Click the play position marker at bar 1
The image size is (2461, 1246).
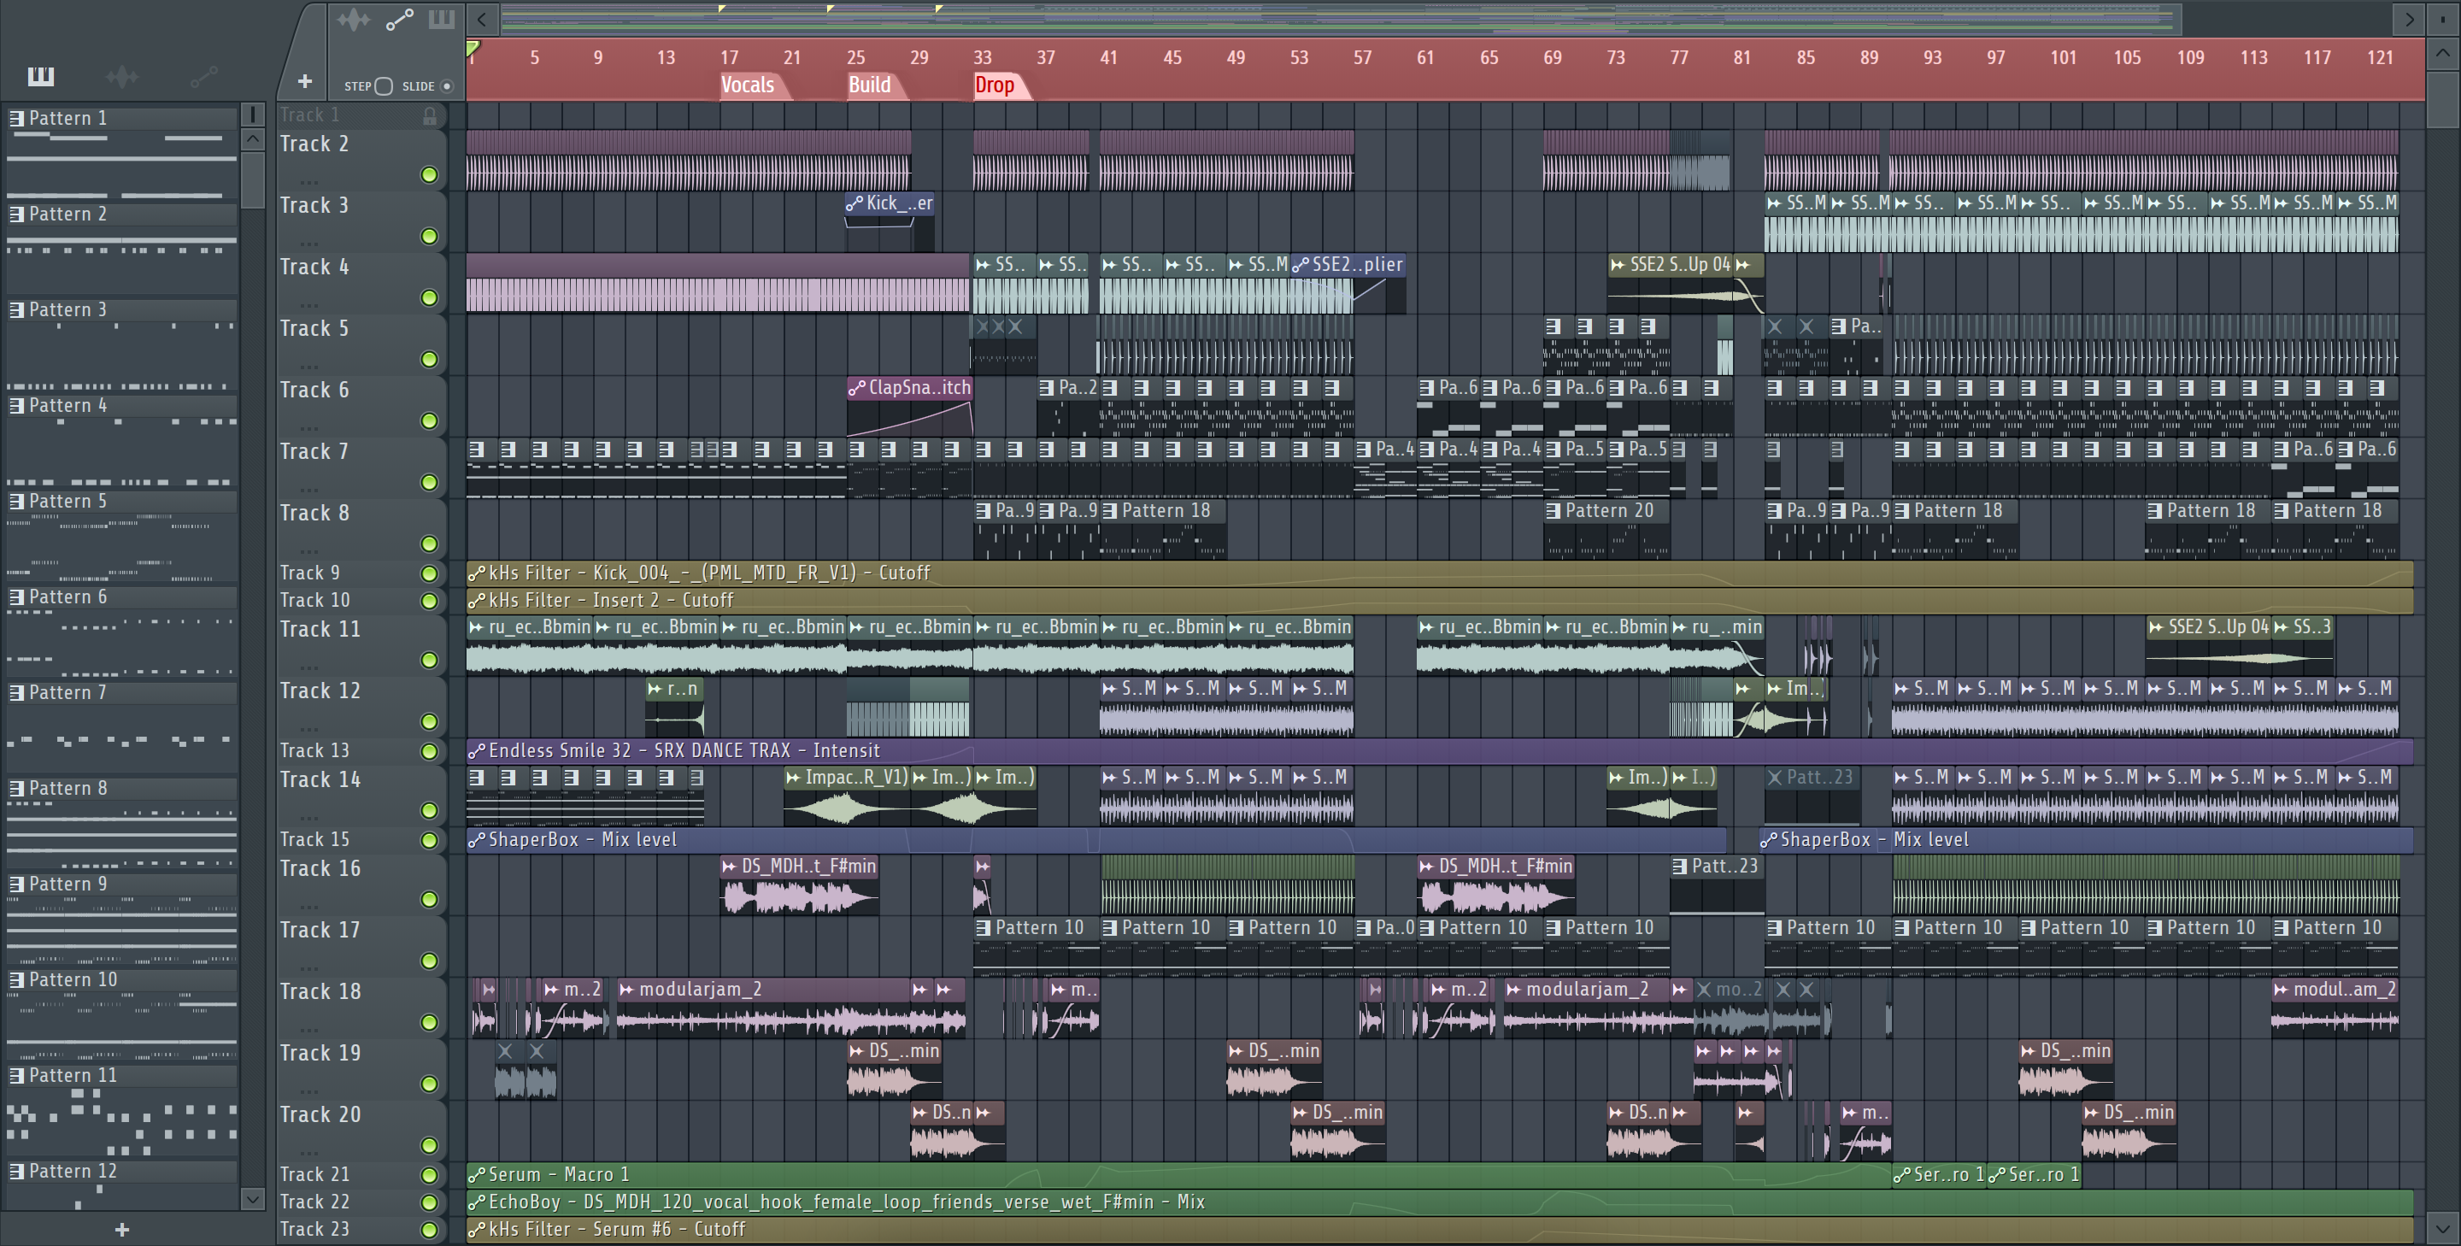coord(472,49)
